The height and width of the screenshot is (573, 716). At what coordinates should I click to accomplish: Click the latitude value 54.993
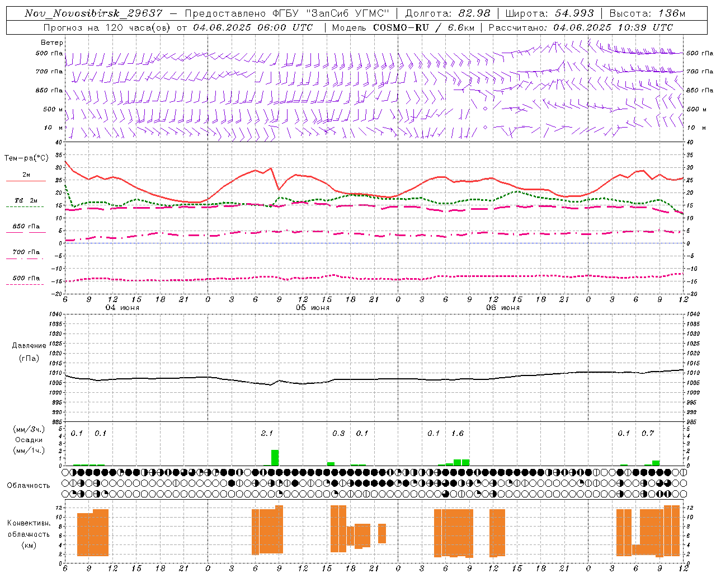tap(574, 13)
